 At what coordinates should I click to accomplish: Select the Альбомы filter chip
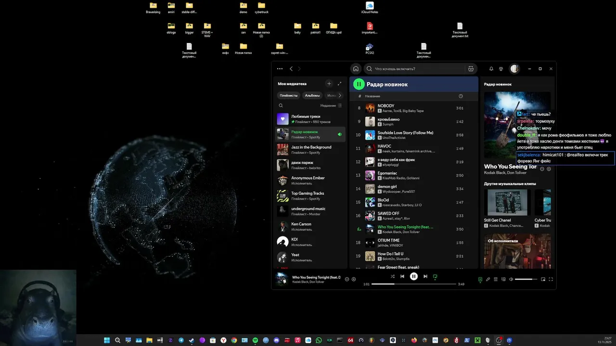coord(312,95)
